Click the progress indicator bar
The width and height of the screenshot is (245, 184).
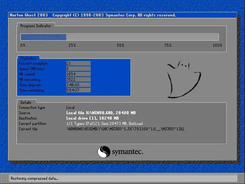pos(119,37)
